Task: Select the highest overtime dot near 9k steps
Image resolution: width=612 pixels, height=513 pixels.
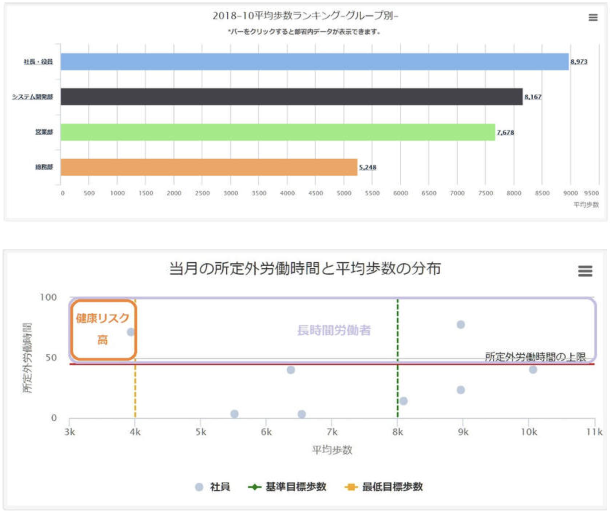Action: point(461,325)
